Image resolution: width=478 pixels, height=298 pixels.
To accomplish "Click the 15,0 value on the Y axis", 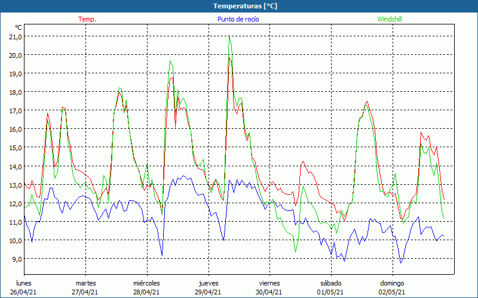I will click(14, 147).
